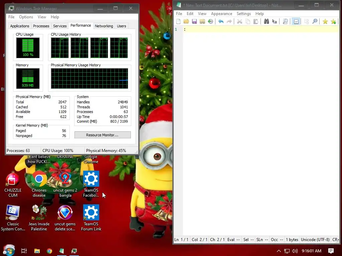Select uncut gems delete sce... desktop icon

(65, 218)
